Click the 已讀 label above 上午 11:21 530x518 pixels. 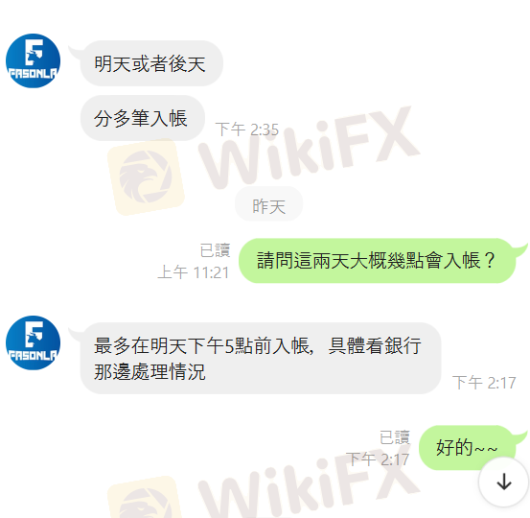[215, 250]
